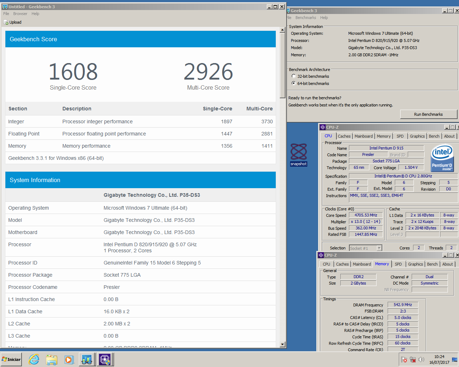The height and width of the screenshot is (367, 459).
Task: Click the show desktop tray icon
Action: 455,359
